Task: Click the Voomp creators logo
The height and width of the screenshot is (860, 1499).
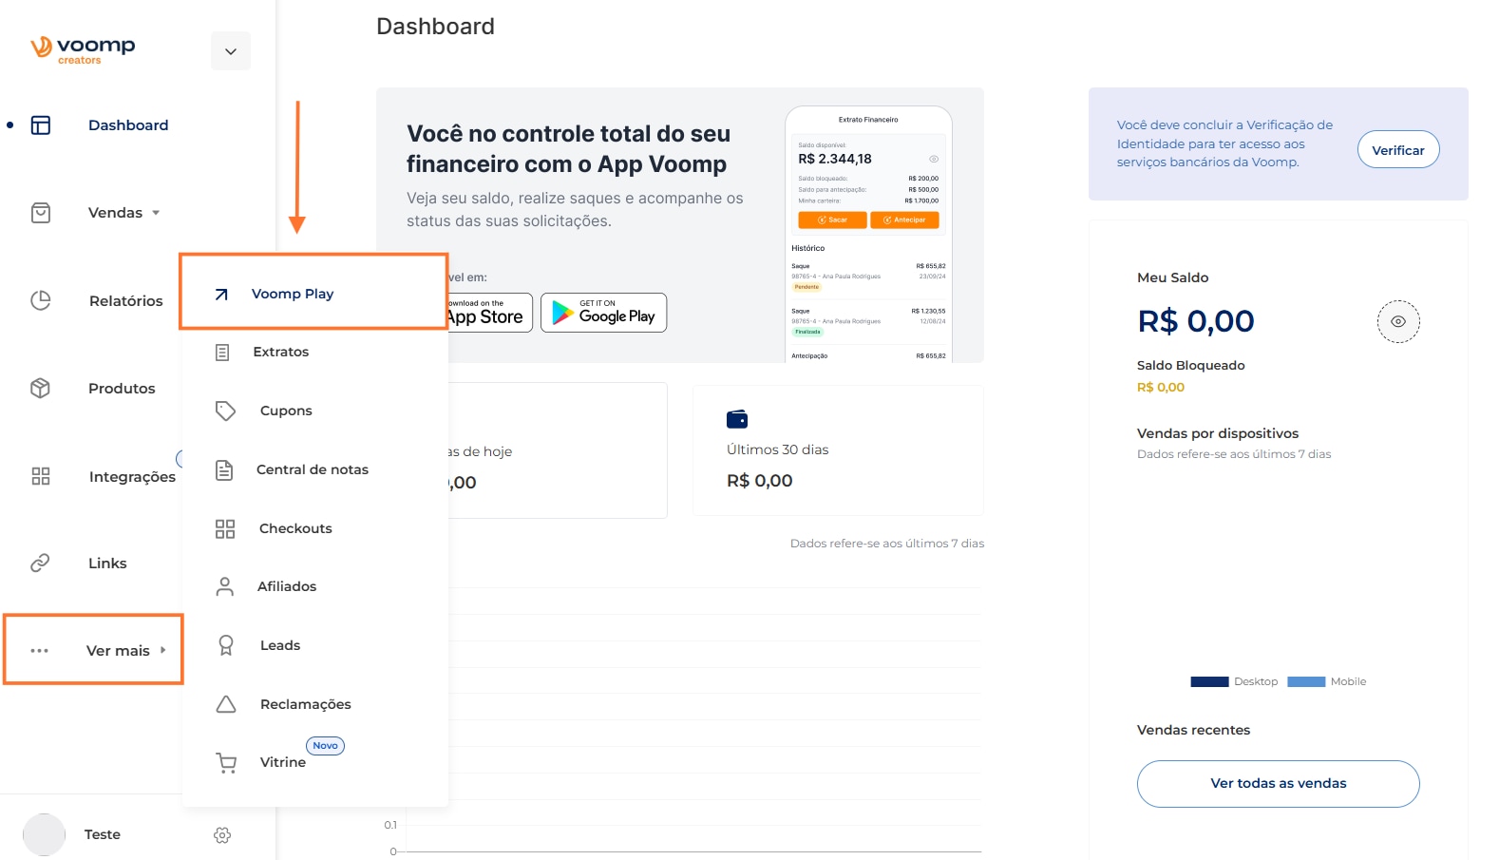Action: 83,49
